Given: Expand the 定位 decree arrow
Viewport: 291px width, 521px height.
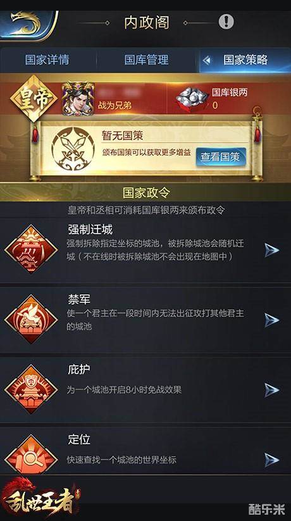Looking at the screenshot, I should 271,460.
